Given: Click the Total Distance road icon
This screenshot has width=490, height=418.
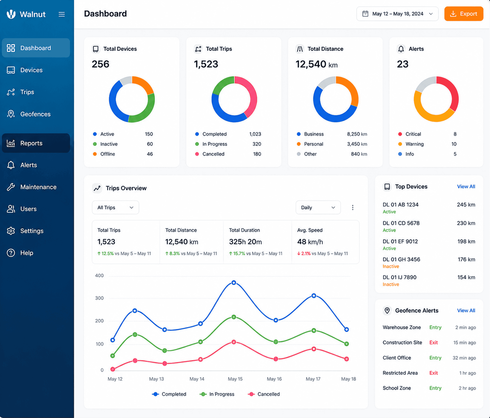Looking at the screenshot, I should [300, 49].
